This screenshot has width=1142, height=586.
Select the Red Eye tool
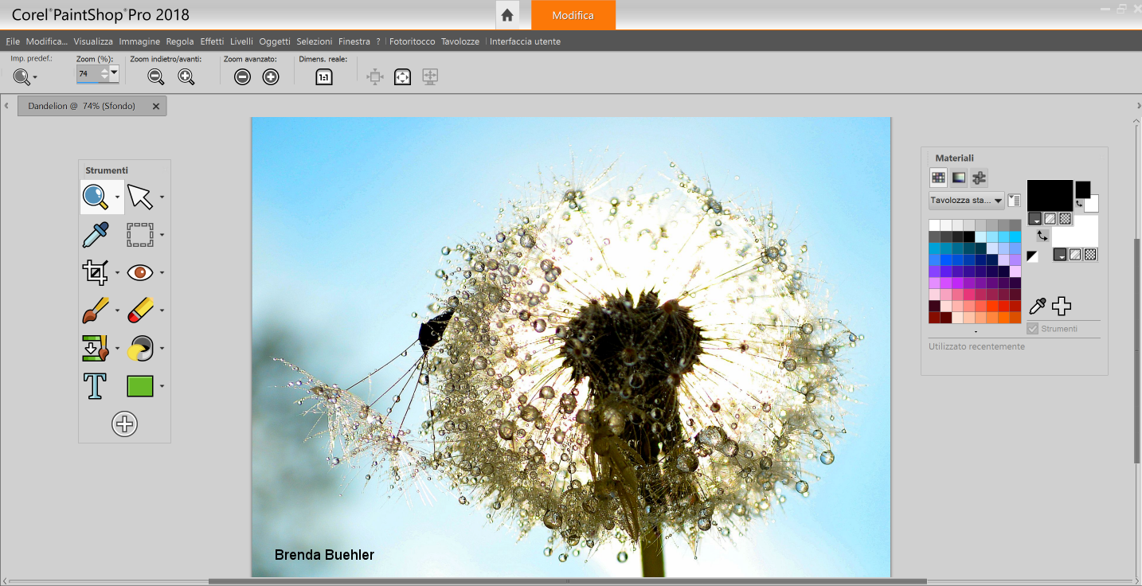click(x=140, y=272)
